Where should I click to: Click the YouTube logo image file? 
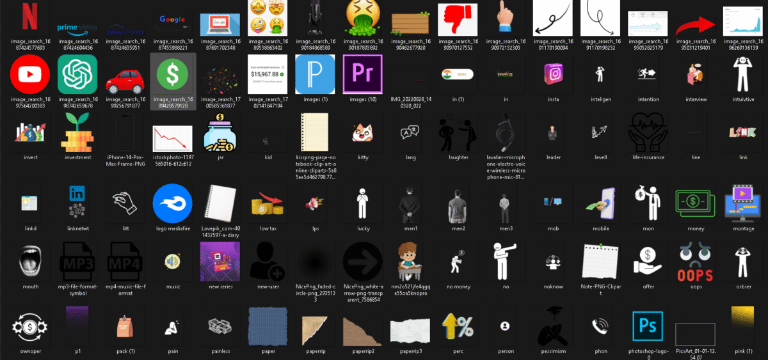pos(30,74)
